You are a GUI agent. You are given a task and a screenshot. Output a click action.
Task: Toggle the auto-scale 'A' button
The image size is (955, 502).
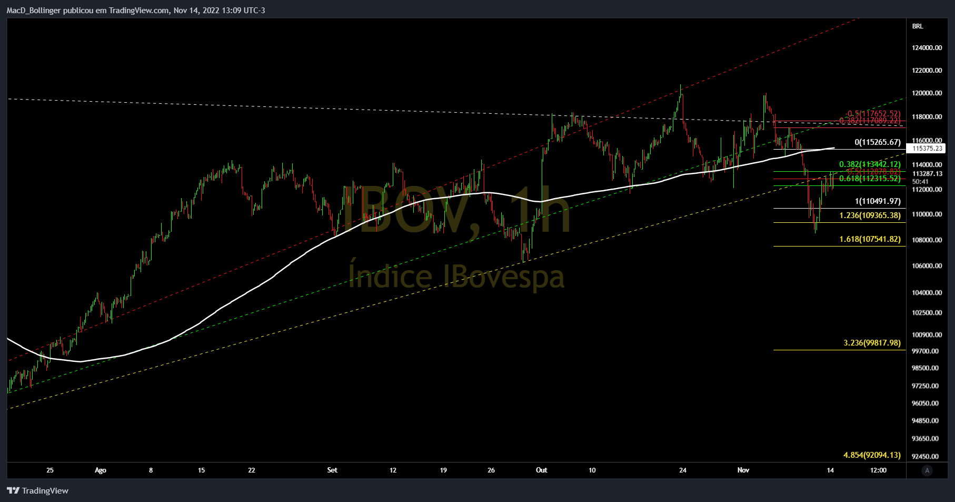coord(927,470)
